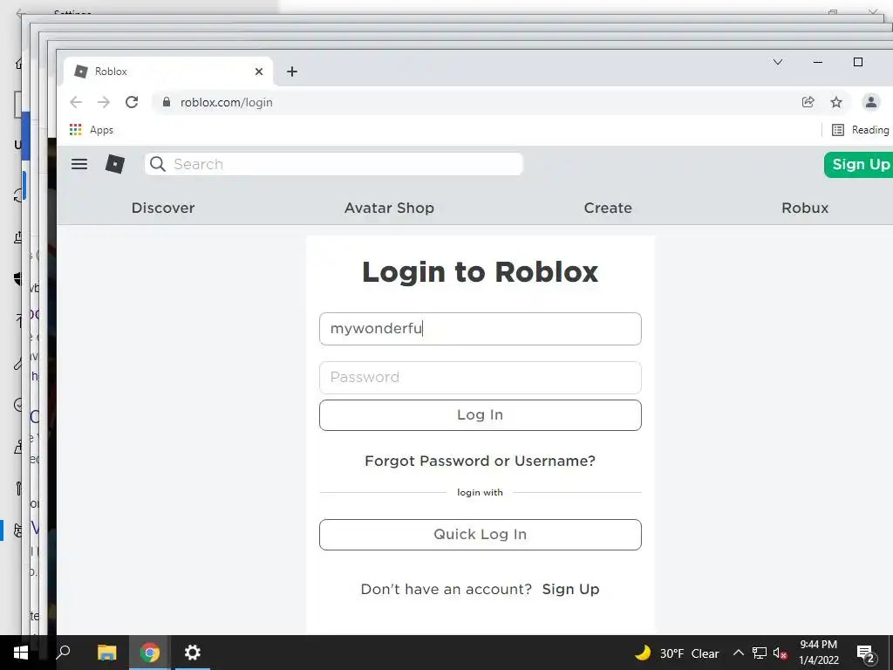Open Windows taskbar search
The height and width of the screenshot is (670, 893).
coord(63,653)
